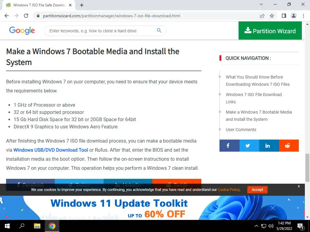Image resolution: width=310 pixels, height=232 pixels.
Task: Open the Chrome profile menu
Action: [x=294, y=16]
